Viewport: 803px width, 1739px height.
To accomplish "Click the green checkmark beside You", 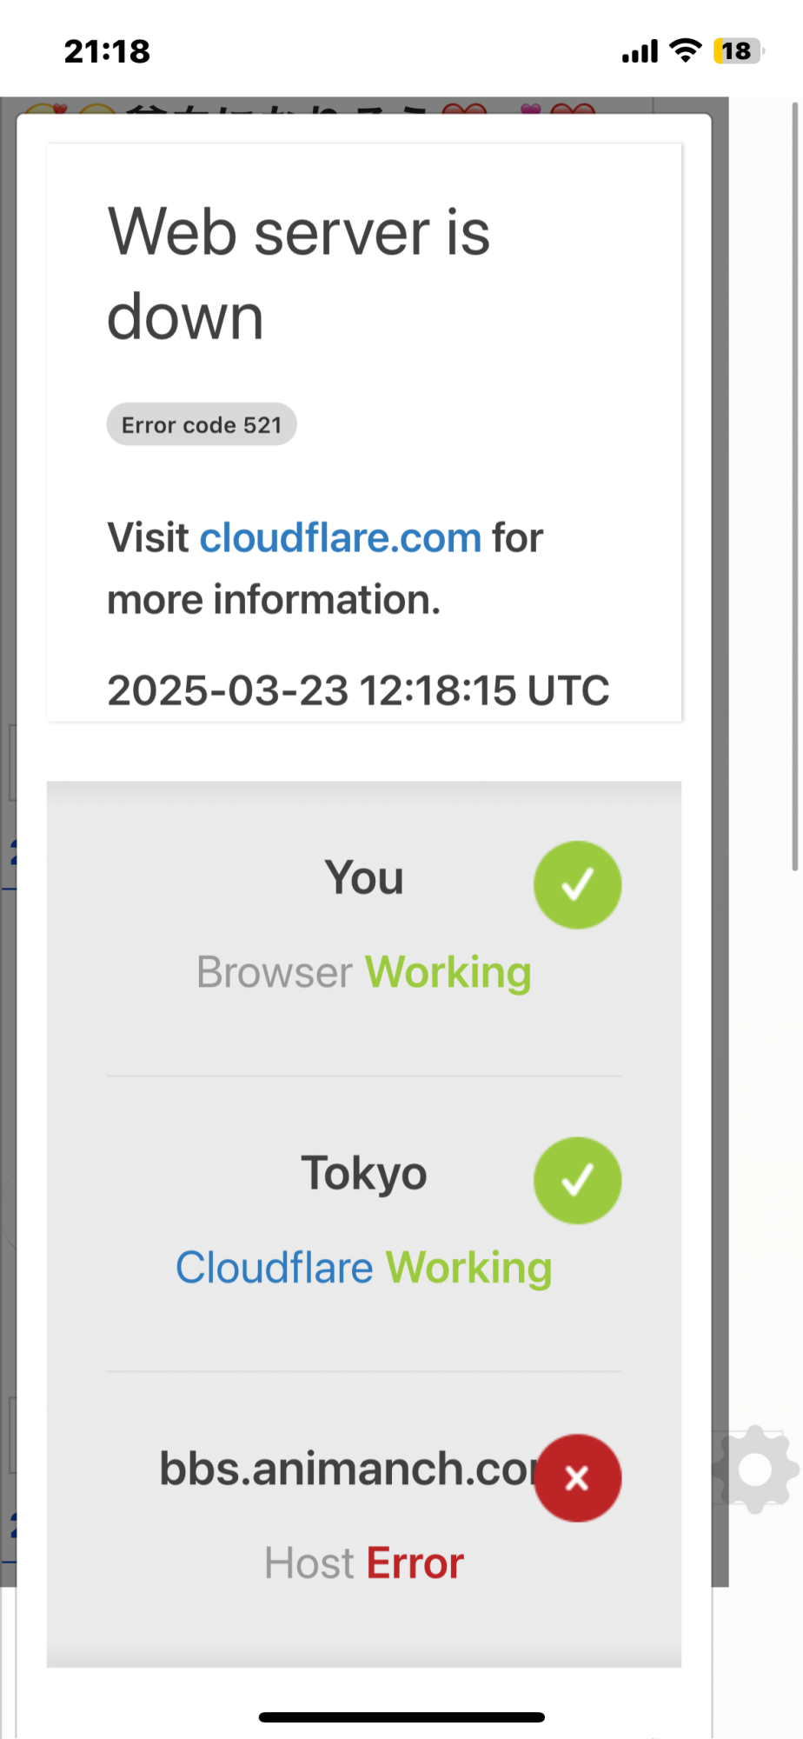I will (x=577, y=885).
